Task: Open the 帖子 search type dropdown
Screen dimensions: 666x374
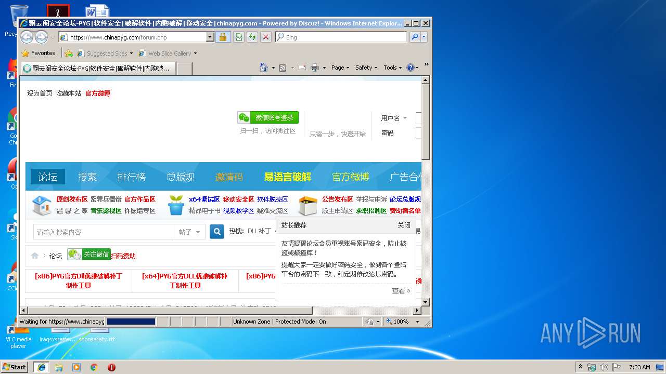Action: (189, 232)
